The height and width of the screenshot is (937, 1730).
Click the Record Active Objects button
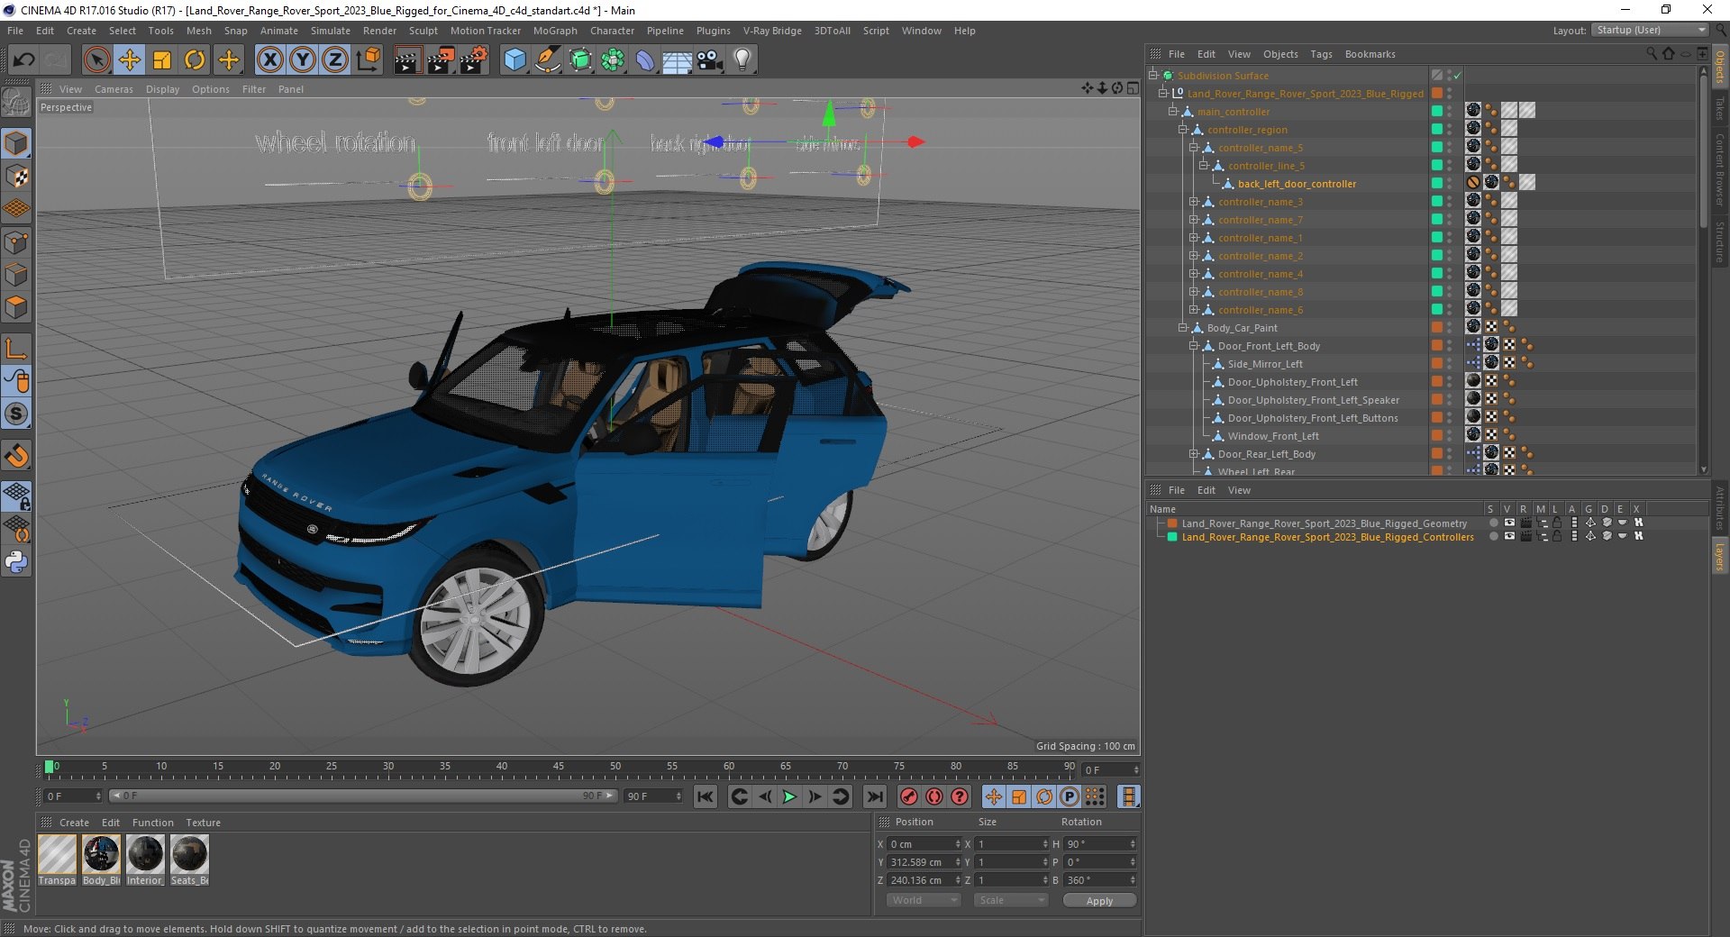pos(909,796)
